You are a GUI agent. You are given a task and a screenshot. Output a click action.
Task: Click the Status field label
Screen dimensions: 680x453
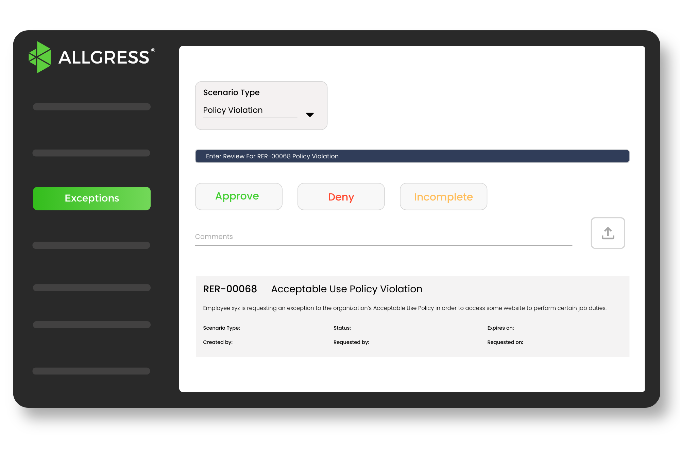pos(342,328)
